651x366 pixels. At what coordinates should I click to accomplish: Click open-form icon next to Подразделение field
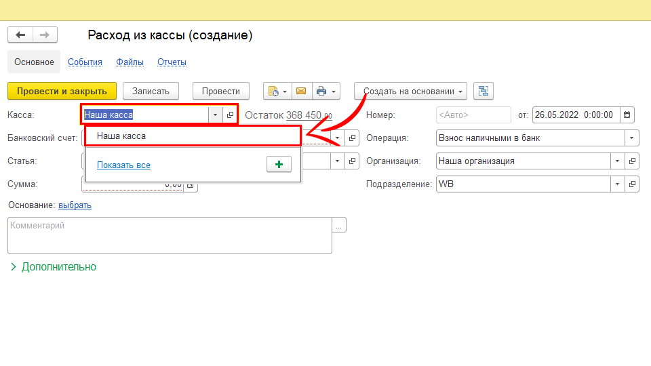point(633,184)
